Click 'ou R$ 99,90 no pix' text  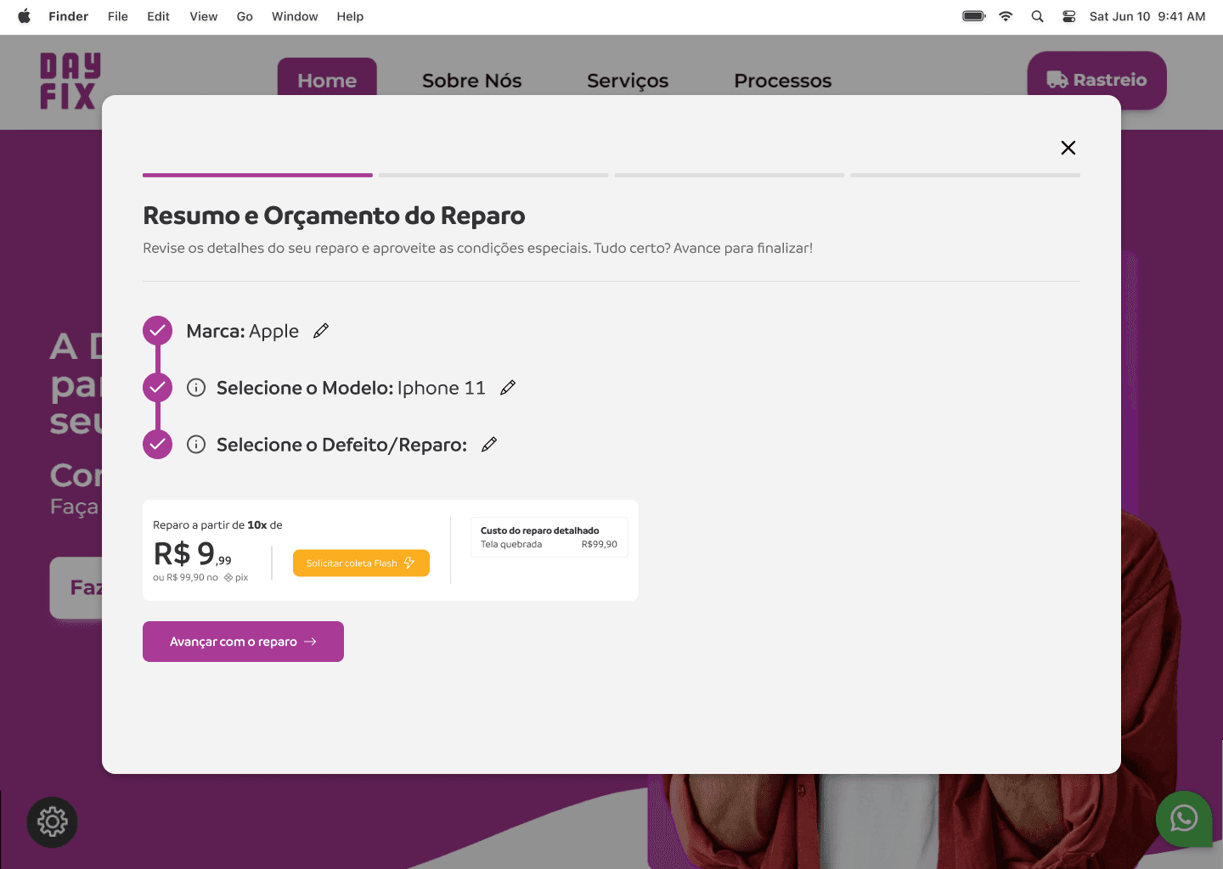(x=200, y=577)
